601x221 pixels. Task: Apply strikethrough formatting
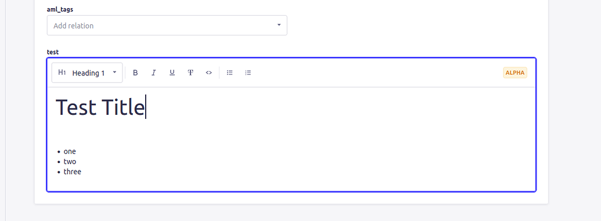[x=190, y=73]
